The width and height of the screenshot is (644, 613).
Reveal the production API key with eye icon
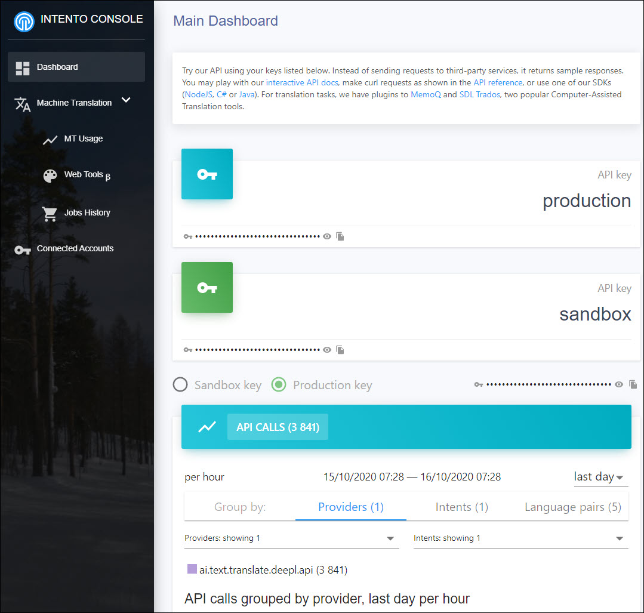[x=327, y=236]
